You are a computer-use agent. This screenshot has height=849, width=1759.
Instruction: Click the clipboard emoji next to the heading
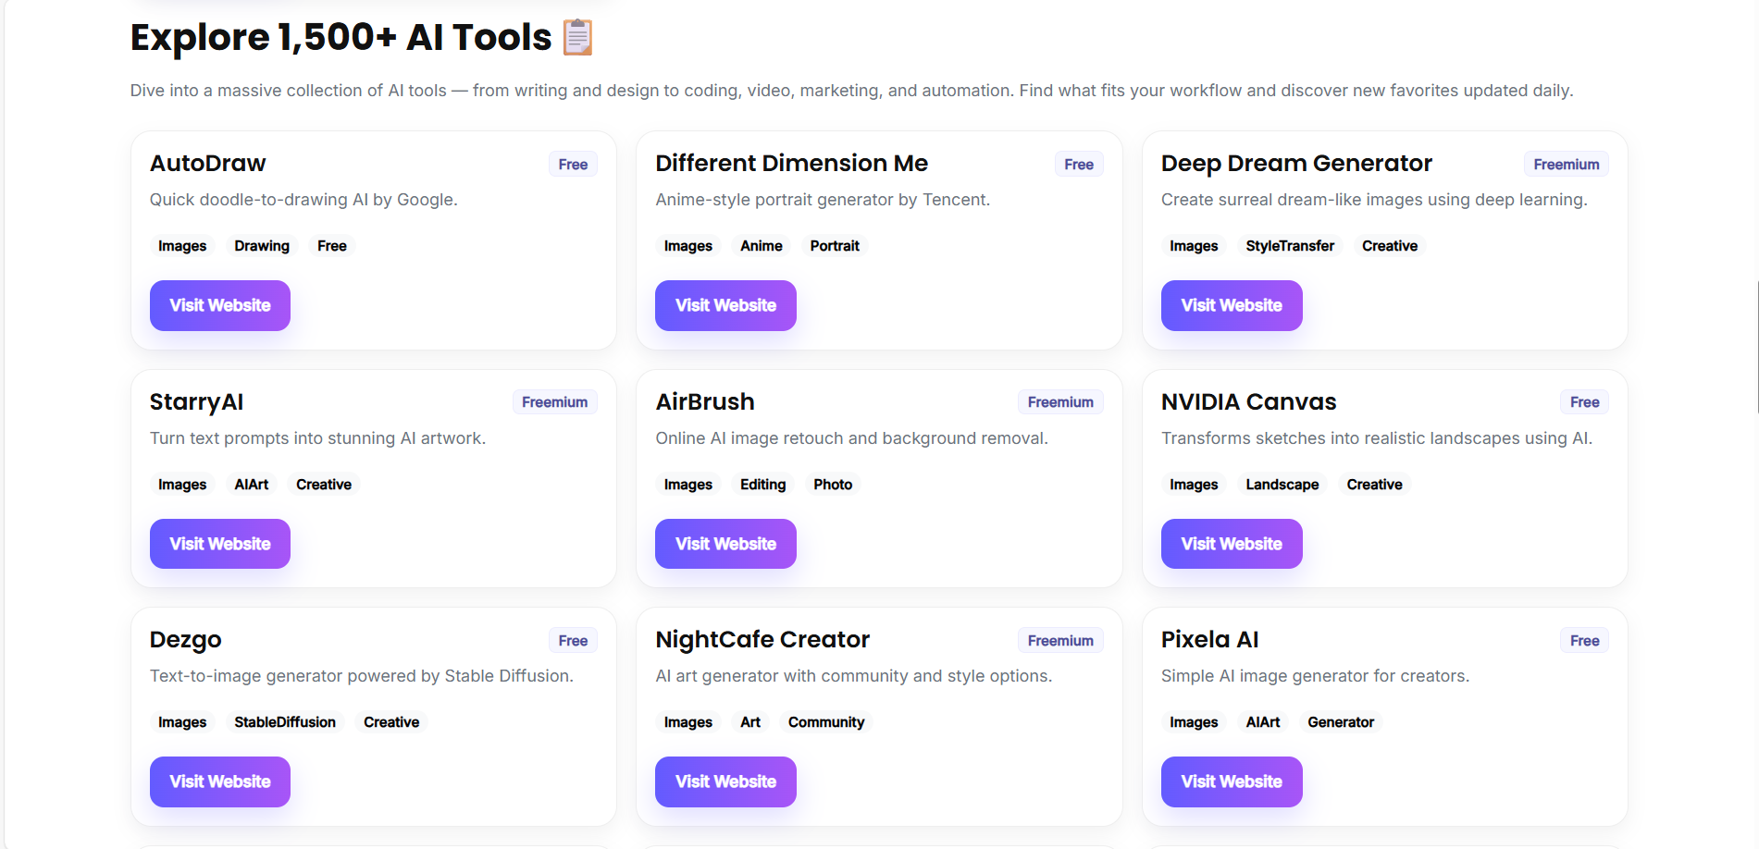[577, 38]
